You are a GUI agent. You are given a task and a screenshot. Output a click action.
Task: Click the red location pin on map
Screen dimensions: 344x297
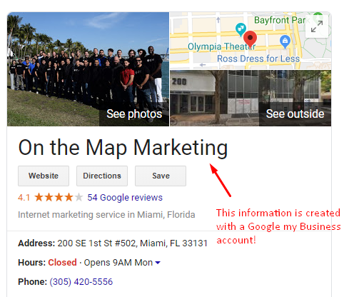[x=250, y=39]
